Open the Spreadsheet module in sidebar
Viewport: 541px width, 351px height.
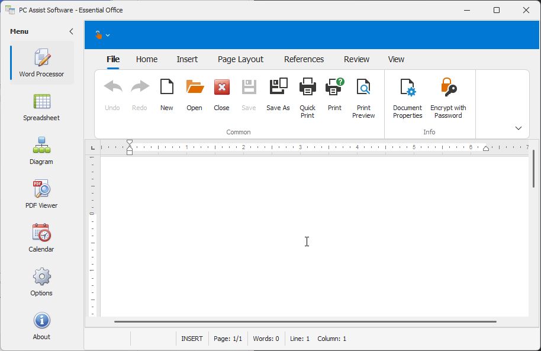[41, 107]
